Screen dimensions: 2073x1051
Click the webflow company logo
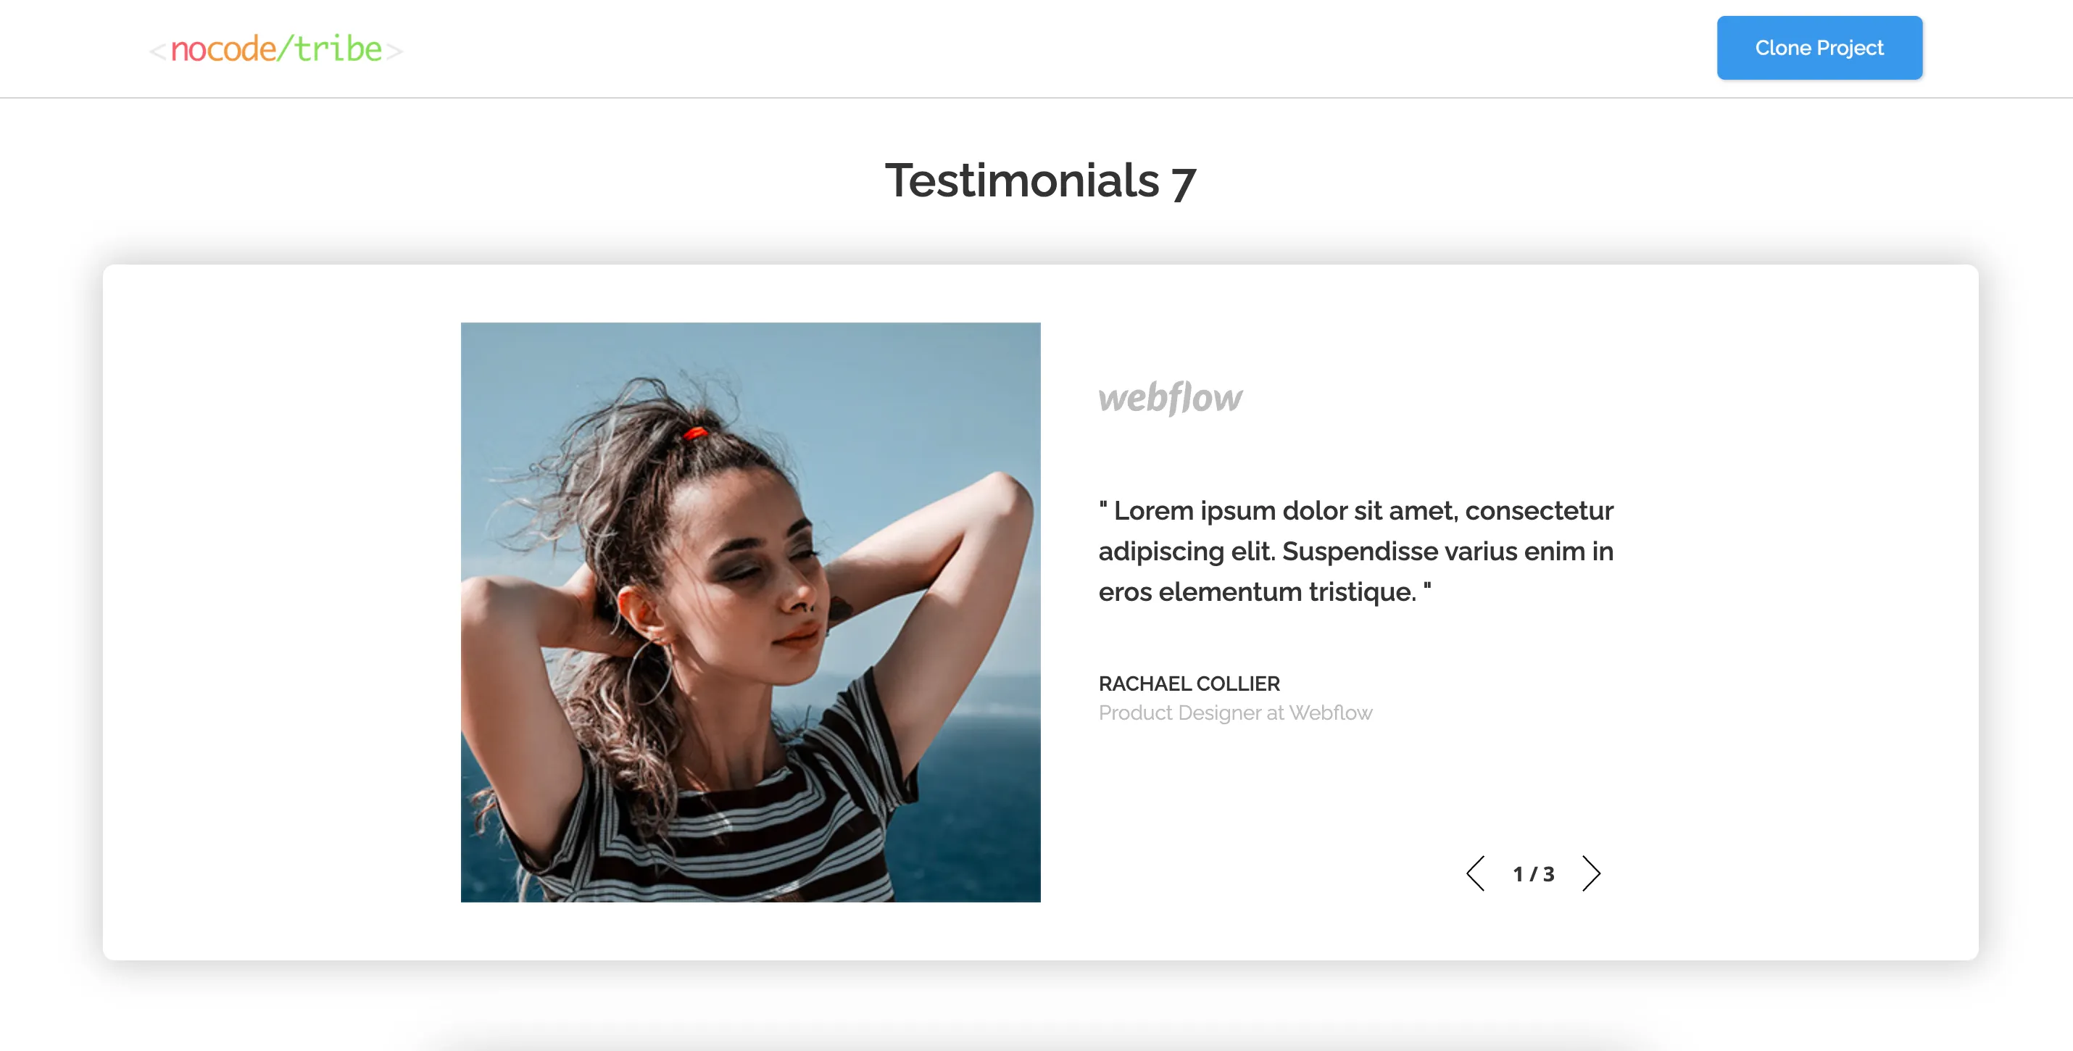coord(1170,397)
